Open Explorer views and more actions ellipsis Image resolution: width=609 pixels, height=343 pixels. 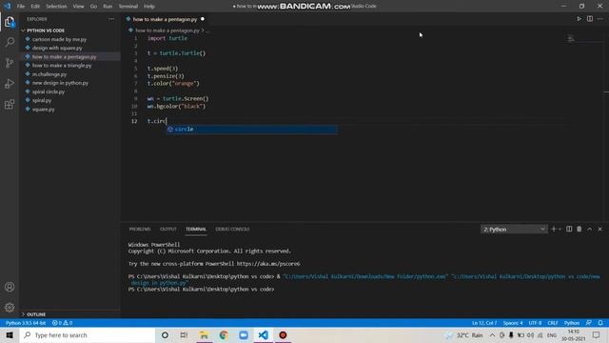tap(111, 19)
